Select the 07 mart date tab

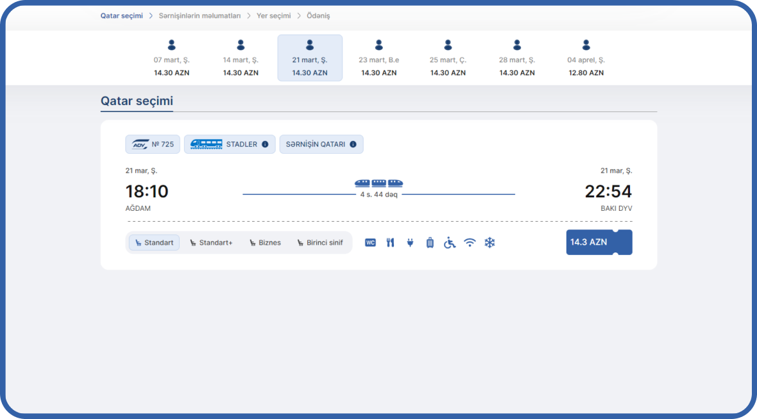[171, 58]
